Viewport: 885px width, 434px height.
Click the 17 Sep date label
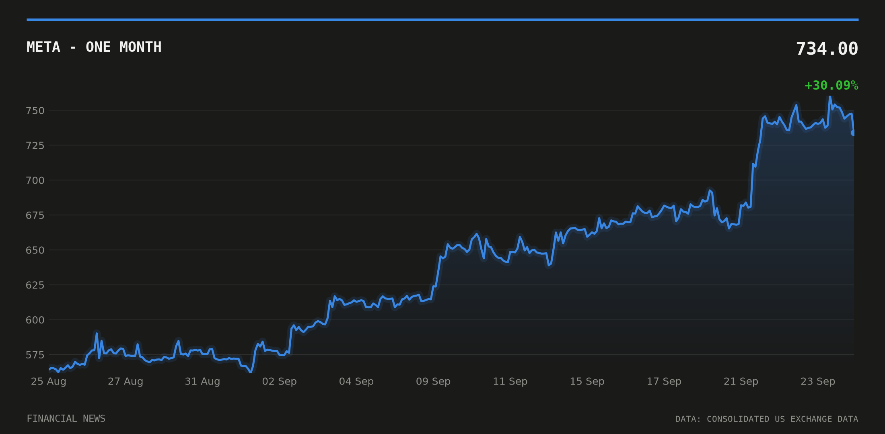click(x=664, y=381)
